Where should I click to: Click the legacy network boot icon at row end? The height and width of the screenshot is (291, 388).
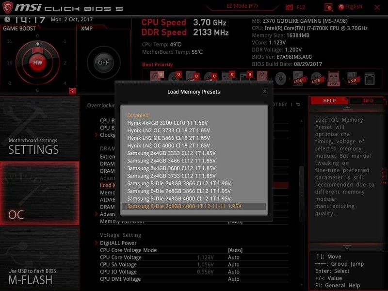click(370, 79)
